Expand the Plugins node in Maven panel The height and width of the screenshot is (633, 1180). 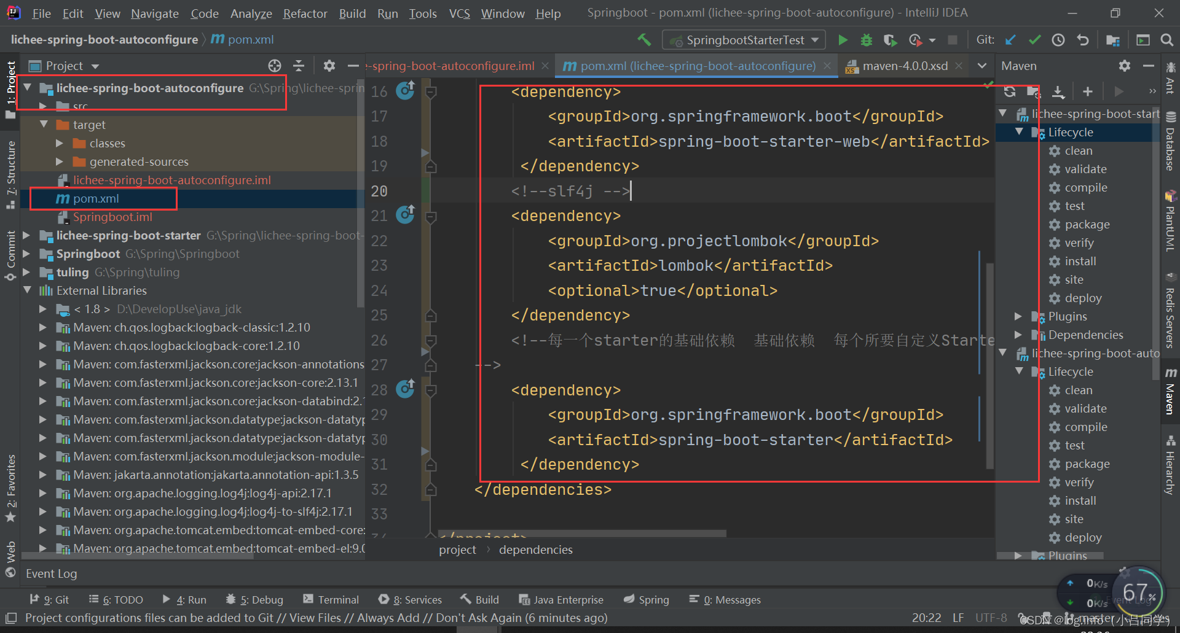coord(1018,316)
